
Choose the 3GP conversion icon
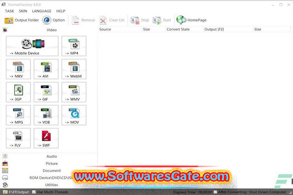point(18,92)
